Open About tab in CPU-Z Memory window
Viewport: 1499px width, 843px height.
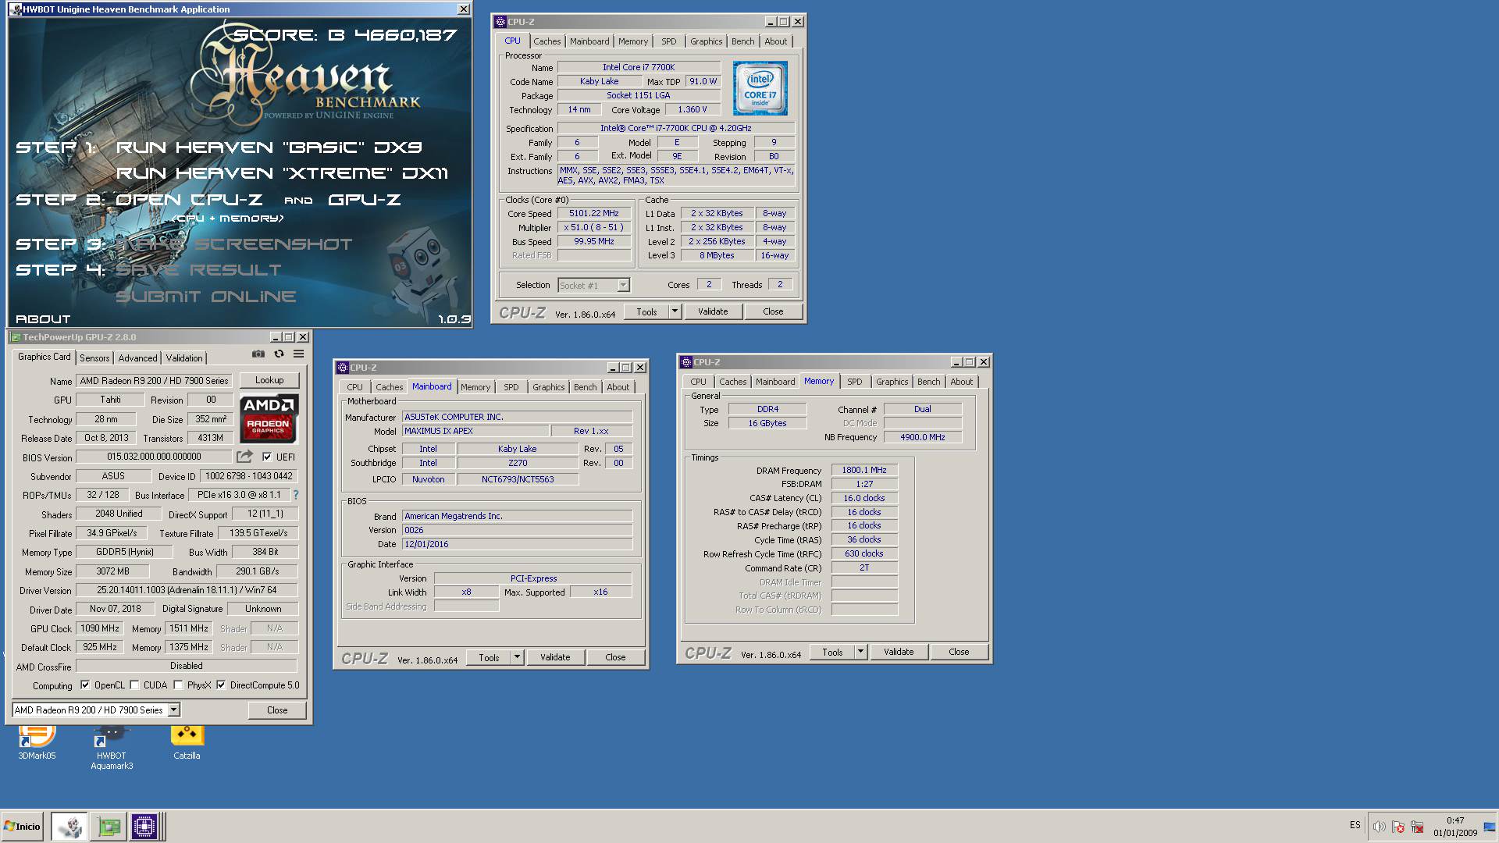[x=962, y=382]
